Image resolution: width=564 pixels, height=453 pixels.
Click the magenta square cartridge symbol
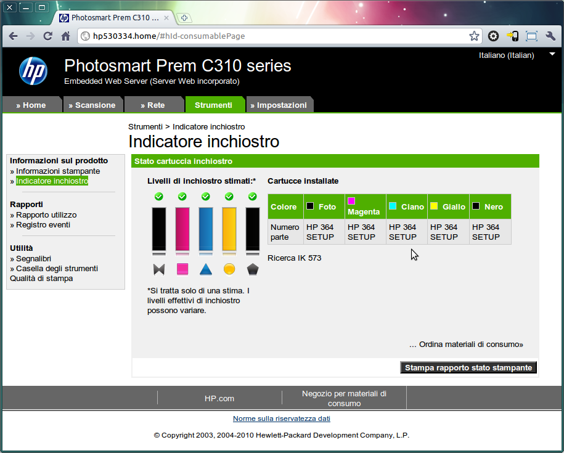(x=182, y=269)
